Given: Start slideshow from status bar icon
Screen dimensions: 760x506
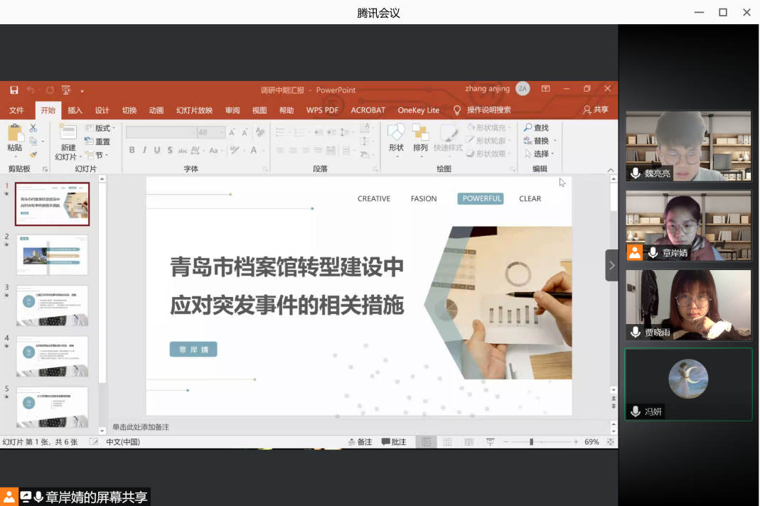Looking at the screenshot, I should [x=490, y=442].
